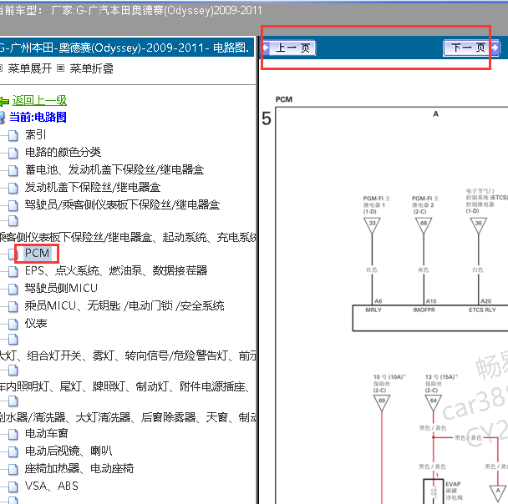Click the page icon beside 索引

point(13,135)
